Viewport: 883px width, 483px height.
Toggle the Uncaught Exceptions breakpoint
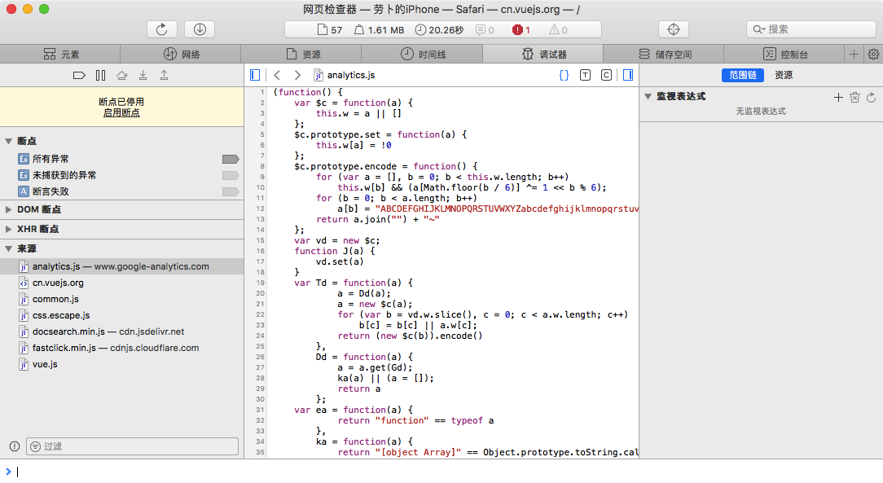coord(231,176)
